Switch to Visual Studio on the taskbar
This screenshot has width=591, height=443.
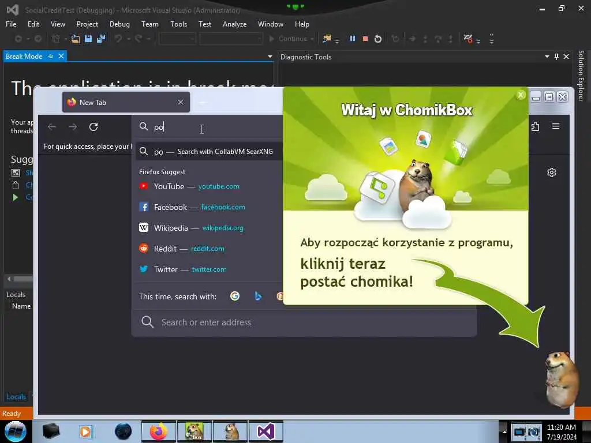(x=265, y=431)
